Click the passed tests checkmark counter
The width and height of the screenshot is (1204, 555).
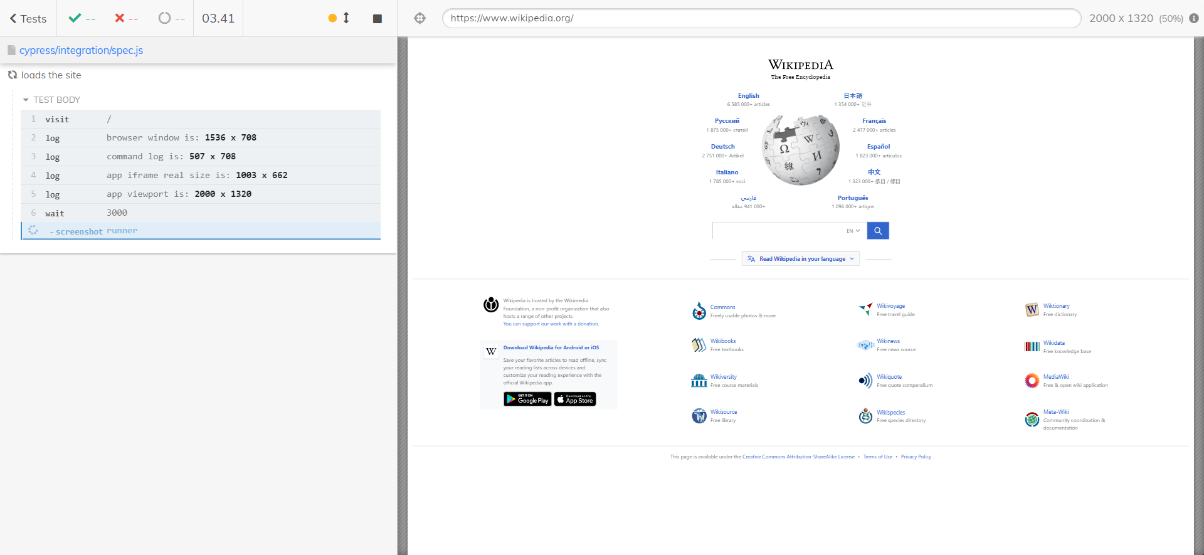(x=82, y=18)
